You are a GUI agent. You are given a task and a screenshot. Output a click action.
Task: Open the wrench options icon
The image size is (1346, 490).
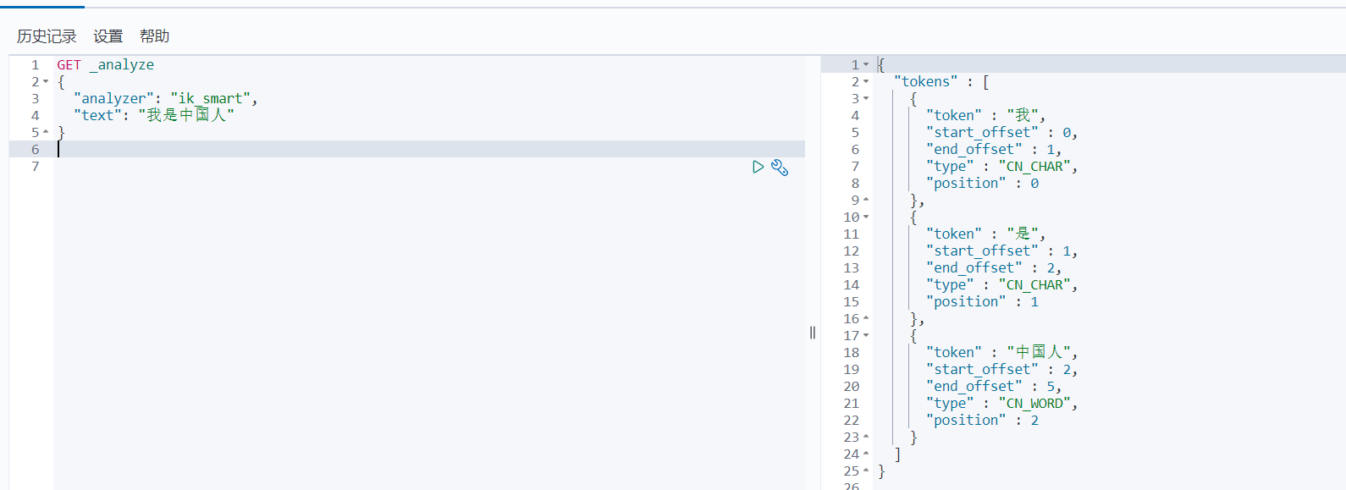click(780, 168)
